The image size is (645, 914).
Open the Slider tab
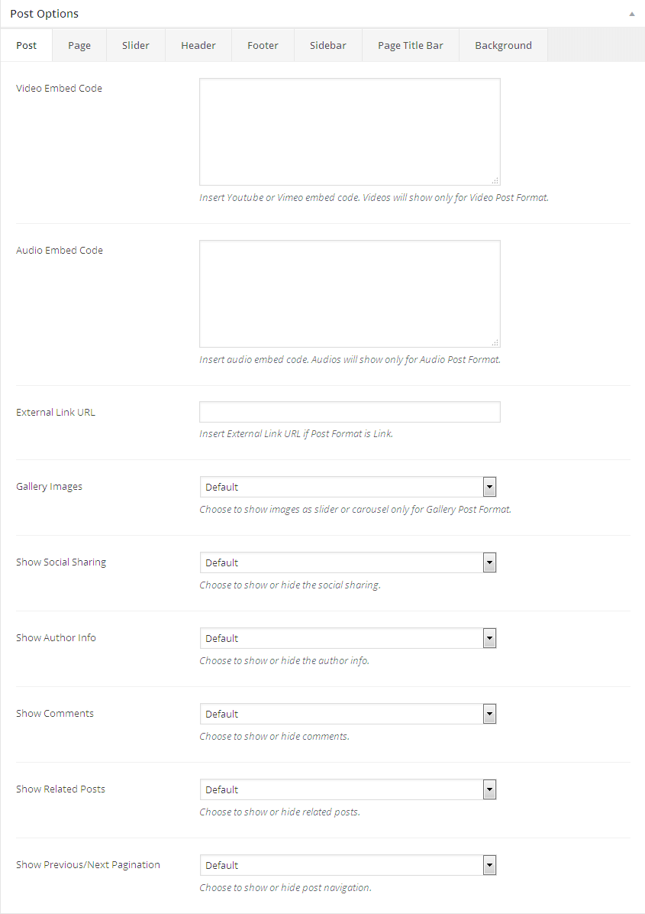136,45
